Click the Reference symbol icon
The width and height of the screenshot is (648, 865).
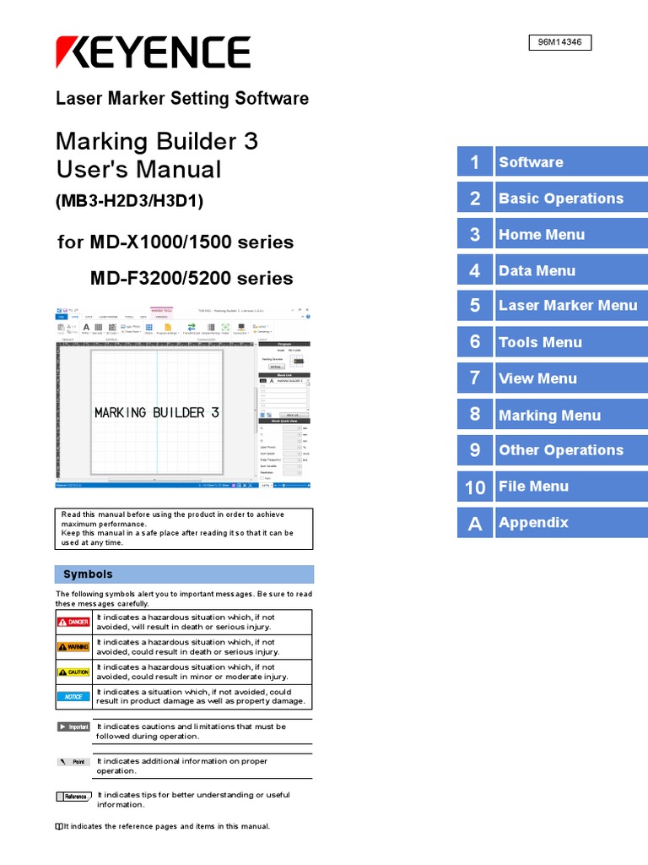74,797
